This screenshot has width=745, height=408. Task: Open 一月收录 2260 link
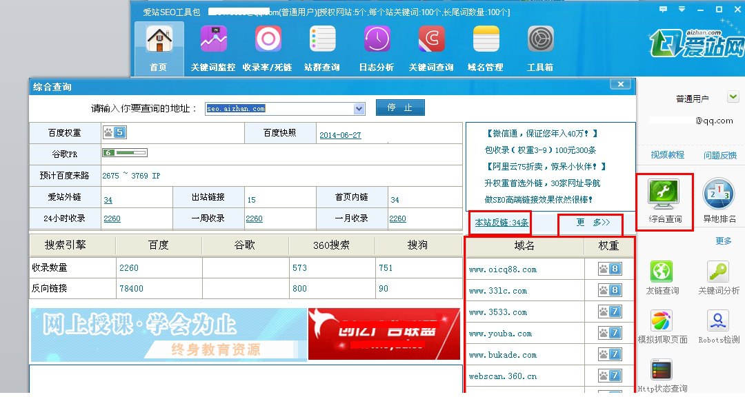click(398, 218)
